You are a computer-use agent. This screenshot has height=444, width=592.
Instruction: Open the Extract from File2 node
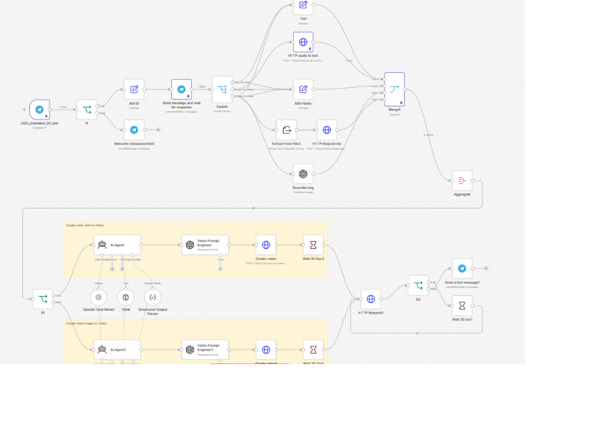point(286,130)
